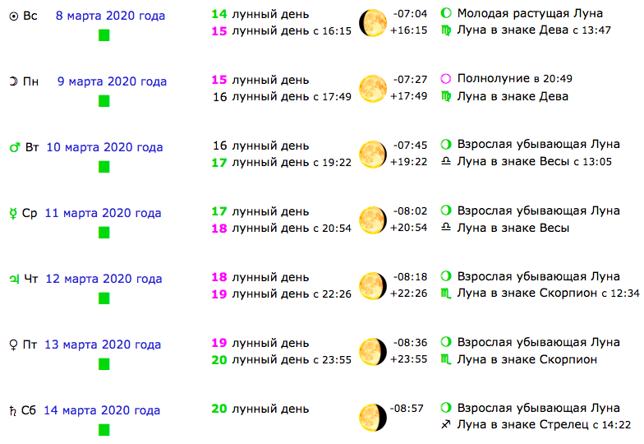Click the pink full moon phase icon

[446, 79]
